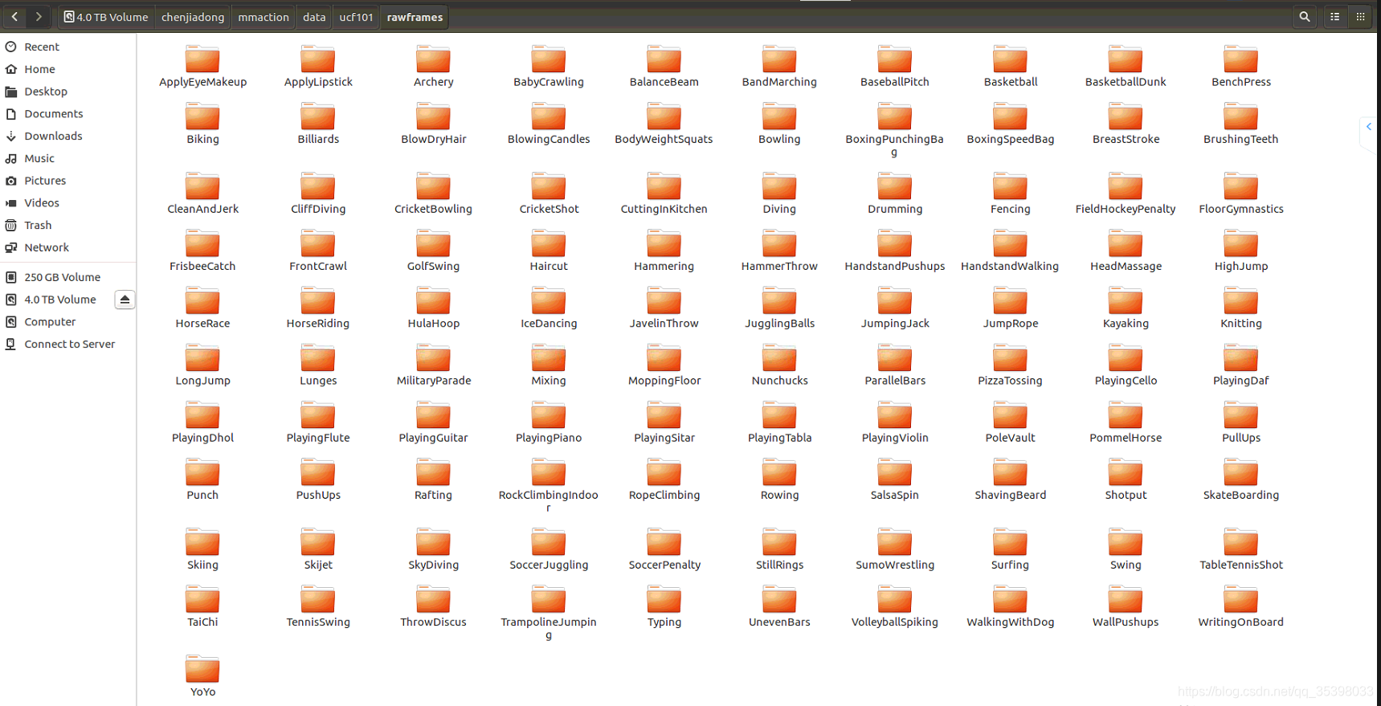Viewport: 1381px width, 706px height.
Task: Open Downloads in sidebar
Action: 68,136
